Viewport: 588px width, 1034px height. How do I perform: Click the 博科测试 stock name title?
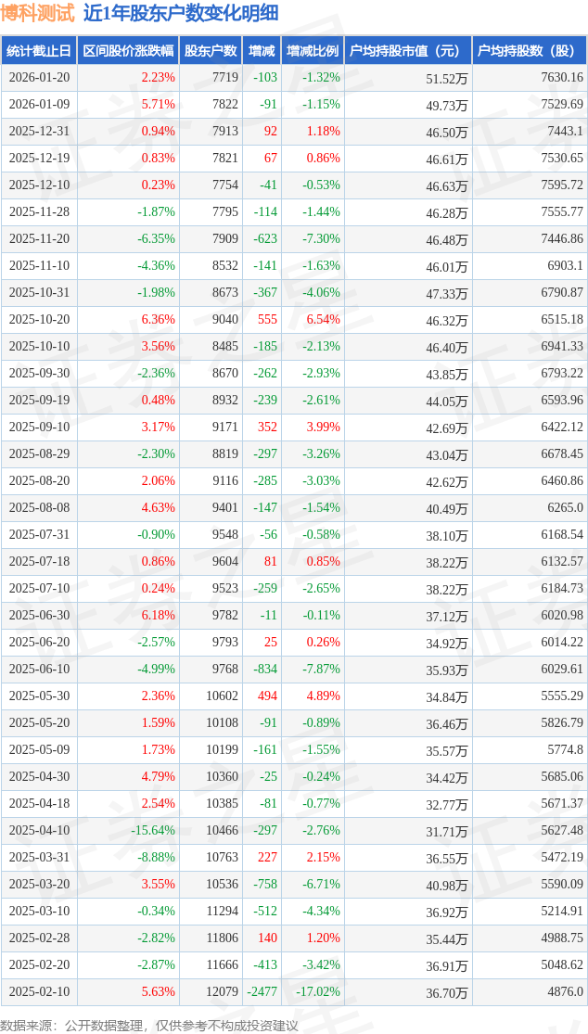click(x=37, y=13)
